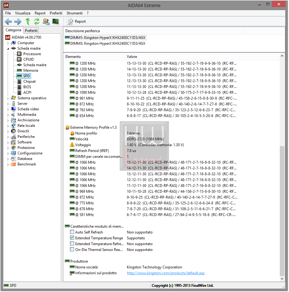Viewport: 289px width, 292px height.
Task: Expand the Multimedia tree node
Action: [8, 115]
